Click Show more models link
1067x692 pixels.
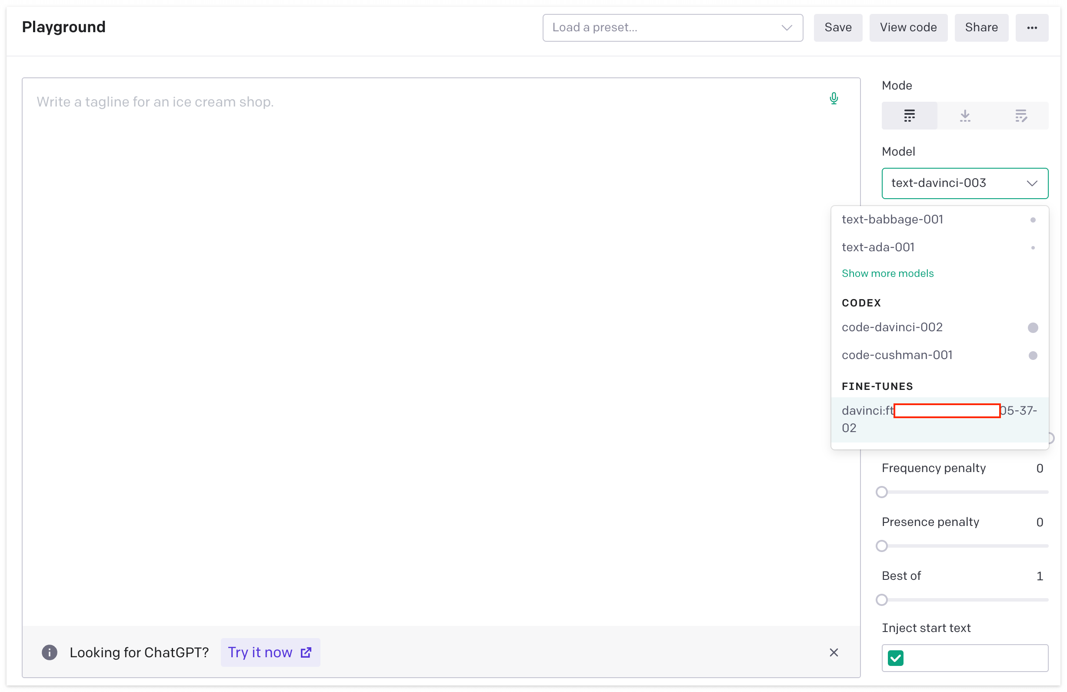click(887, 273)
